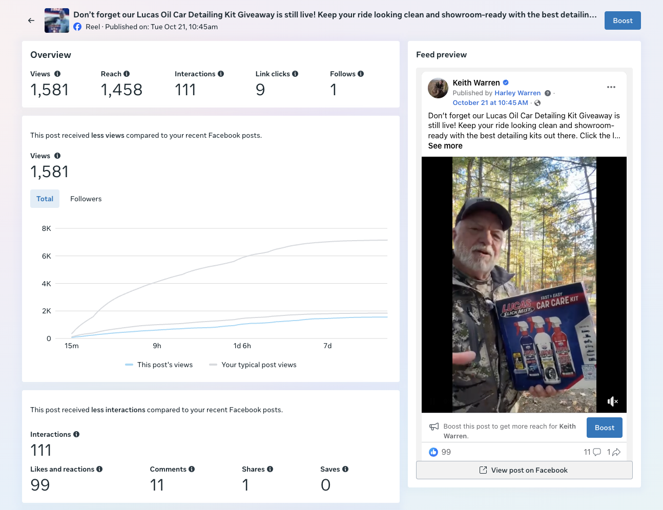This screenshot has height=510, width=663.
Task: Unmute the reel video sound
Action: [x=612, y=401]
